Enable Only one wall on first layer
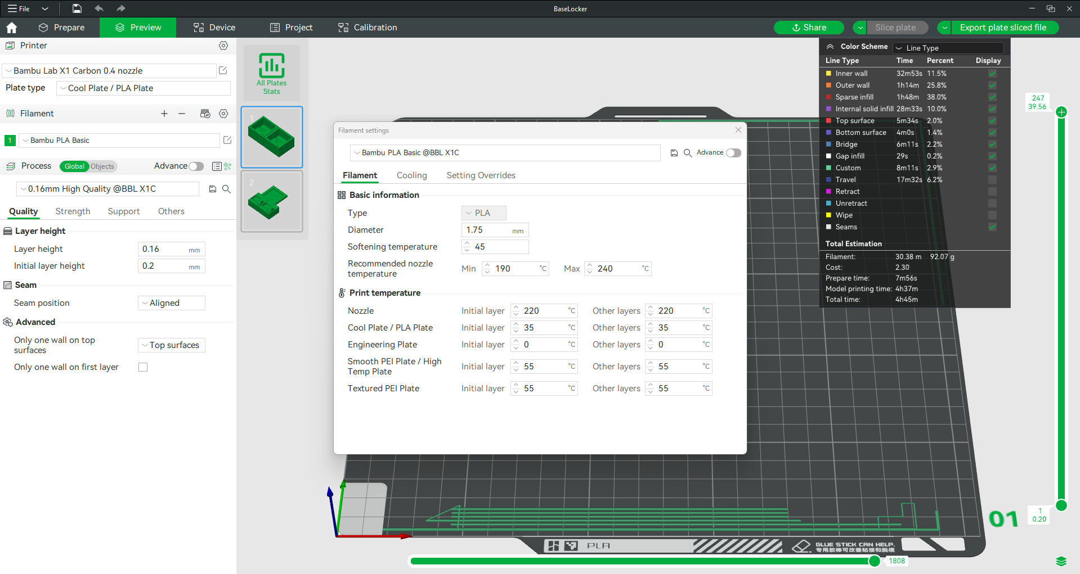1080x574 pixels. 143,367
